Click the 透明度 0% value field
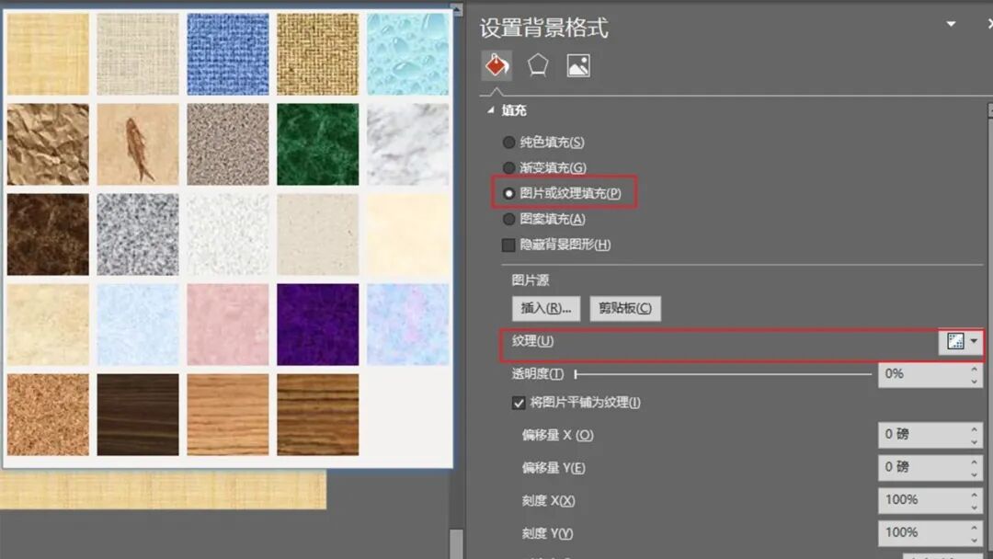This screenshot has width=993, height=559. coord(923,374)
